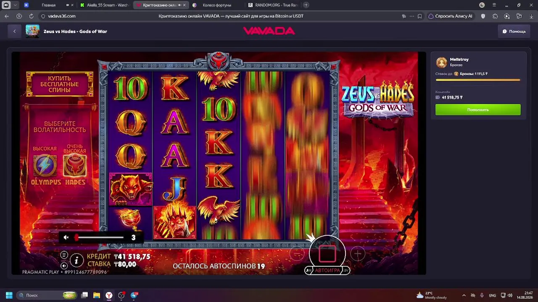Click the taskbar Поиск search box
Viewport: 538px width, 302px height.
pyautogui.click(x=47, y=295)
